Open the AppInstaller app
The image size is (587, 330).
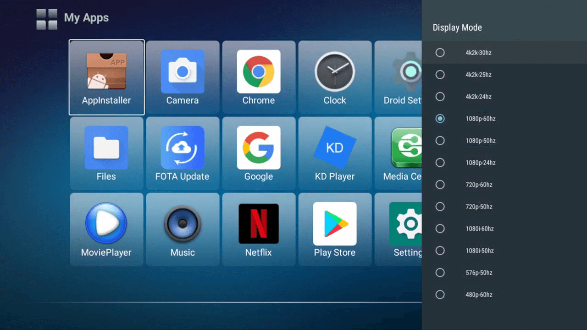(x=106, y=77)
